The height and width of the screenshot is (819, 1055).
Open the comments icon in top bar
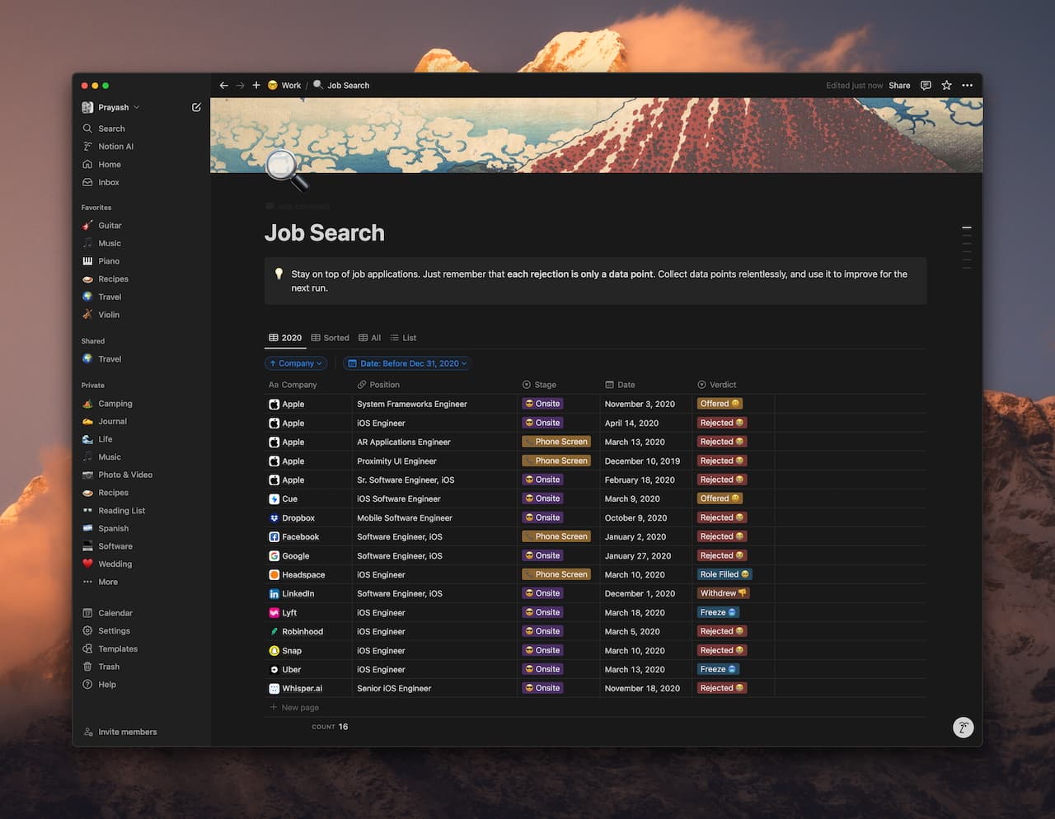(926, 85)
